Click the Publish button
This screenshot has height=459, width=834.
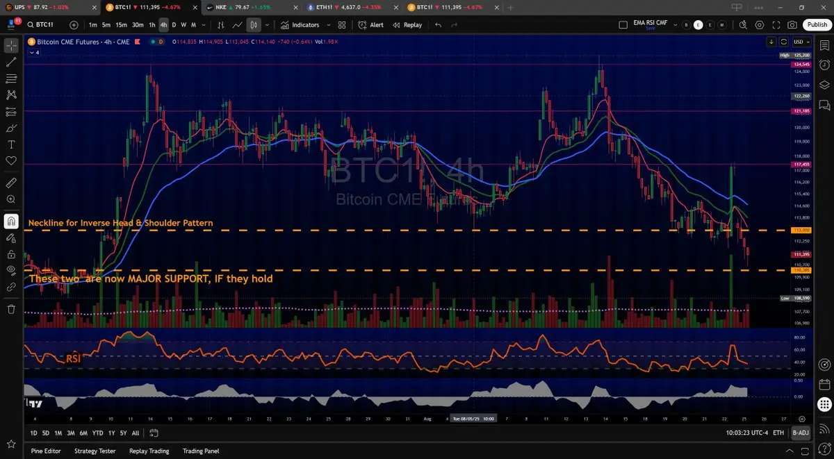[x=816, y=25]
